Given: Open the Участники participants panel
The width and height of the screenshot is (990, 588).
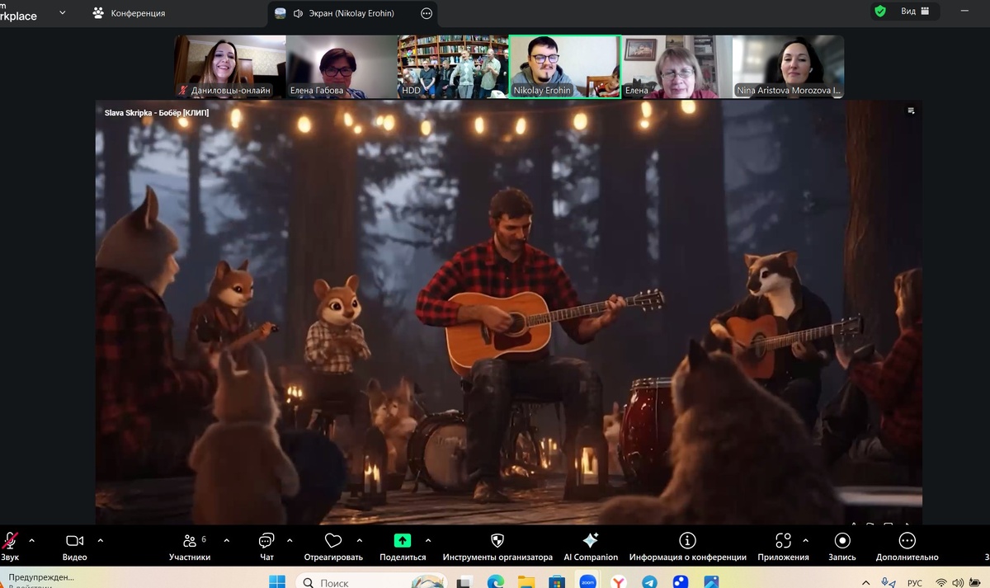Looking at the screenshot, I should 191,546.
